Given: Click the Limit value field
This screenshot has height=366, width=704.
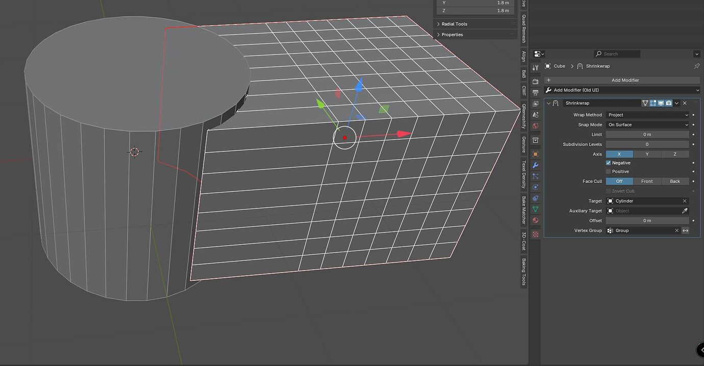Looking at the screenshot, I should (647, 135).
